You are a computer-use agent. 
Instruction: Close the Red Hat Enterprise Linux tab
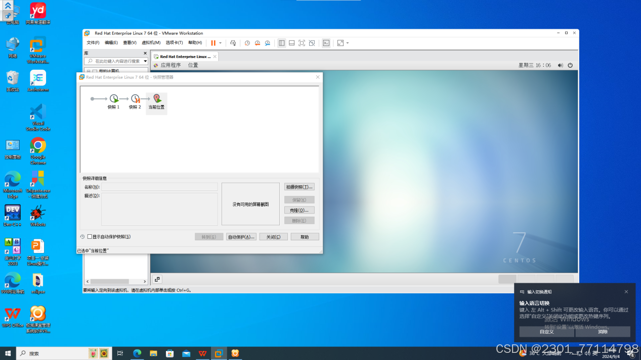215,57
